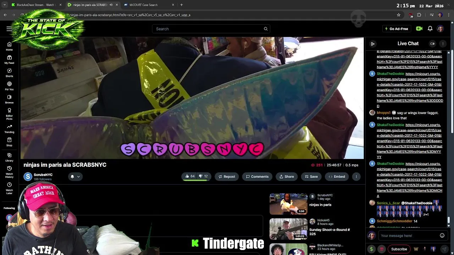The image size is (454, 255).
Task: Open Live Chat more options menu
Action: point(443,44)
